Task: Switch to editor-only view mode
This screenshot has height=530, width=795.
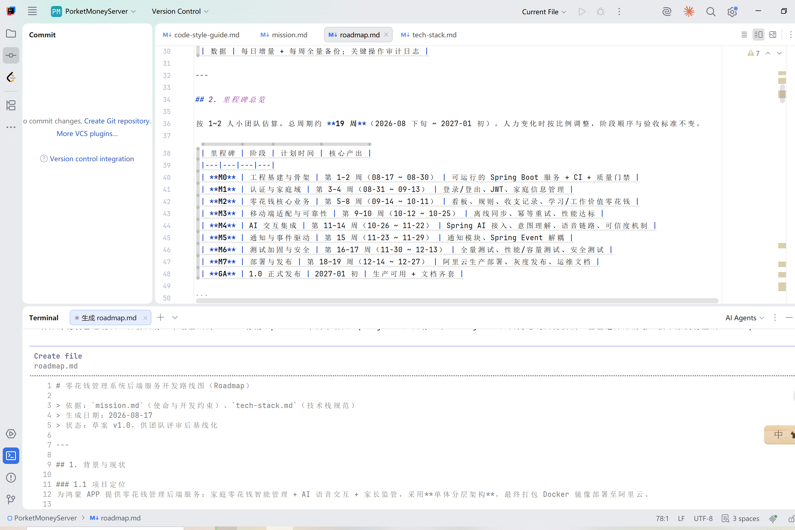Action: pos(744,35)
